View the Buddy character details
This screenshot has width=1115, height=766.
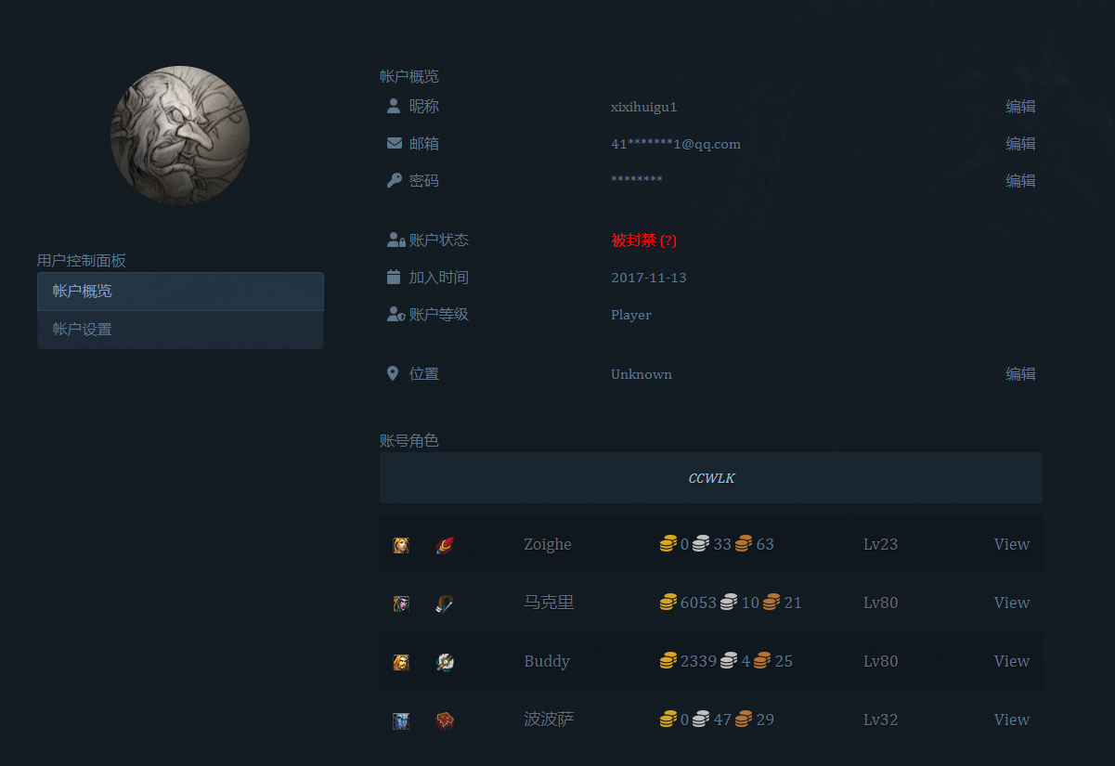pos(1011,662)
